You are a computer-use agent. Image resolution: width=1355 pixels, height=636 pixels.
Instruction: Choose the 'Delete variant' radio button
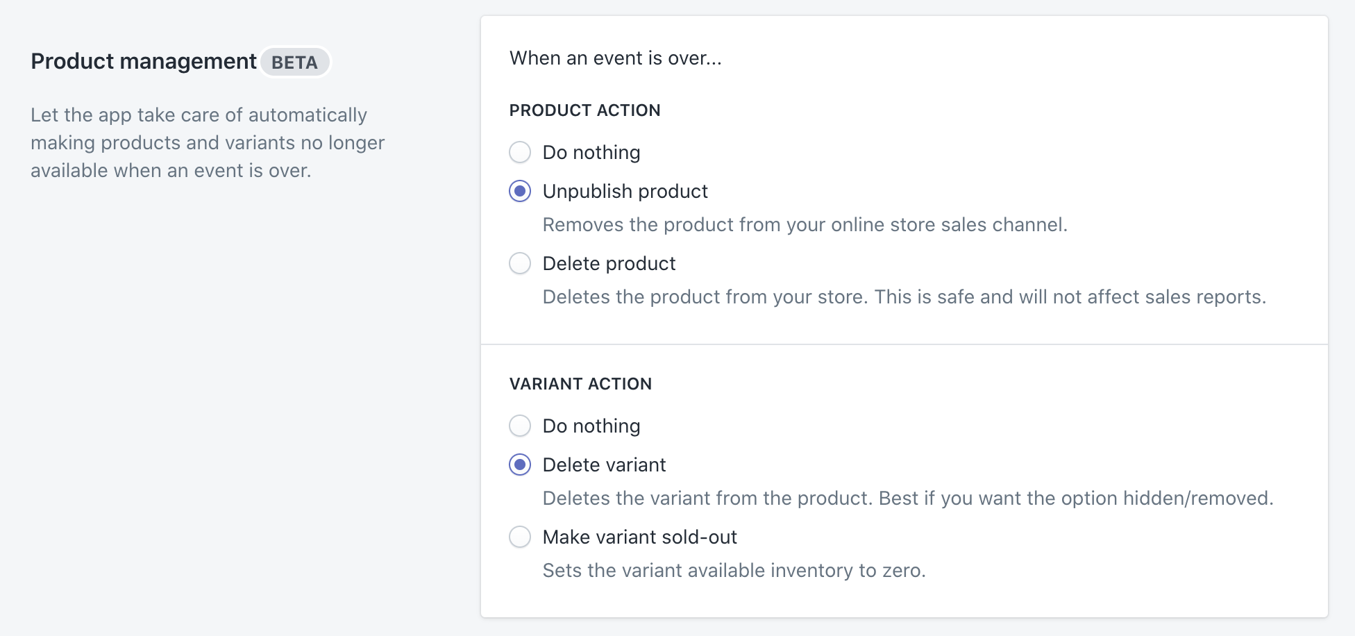[x=520, y=465]
